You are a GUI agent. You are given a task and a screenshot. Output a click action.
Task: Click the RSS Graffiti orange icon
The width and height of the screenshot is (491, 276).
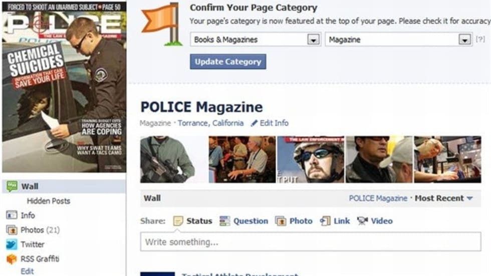click(12, 259)
